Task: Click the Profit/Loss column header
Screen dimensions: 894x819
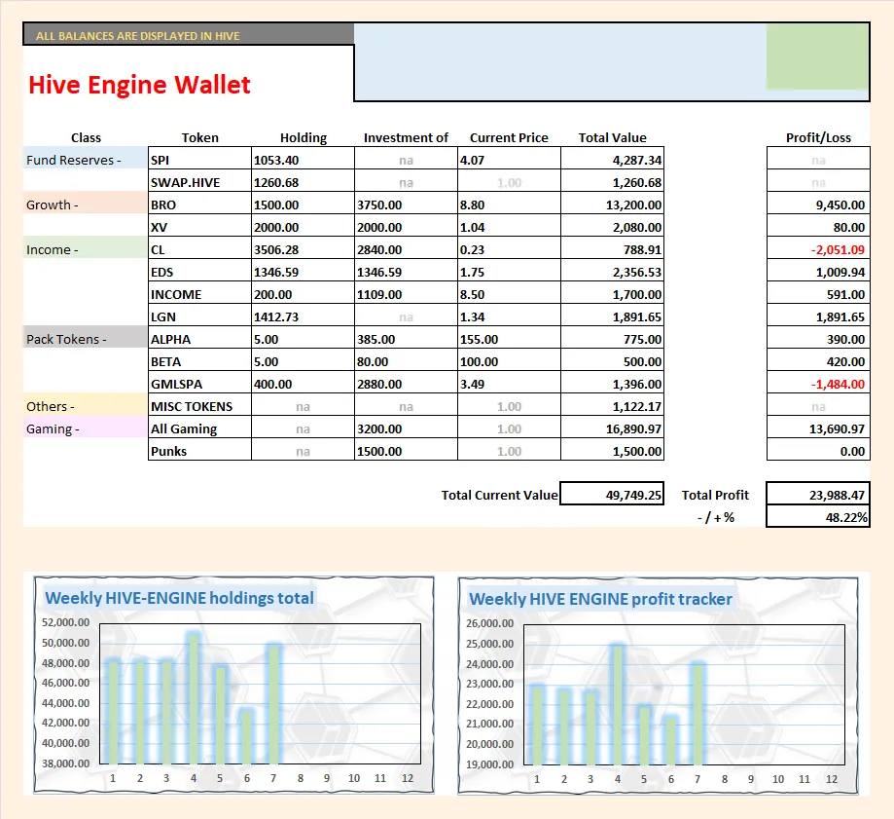Action: [818, 137]
